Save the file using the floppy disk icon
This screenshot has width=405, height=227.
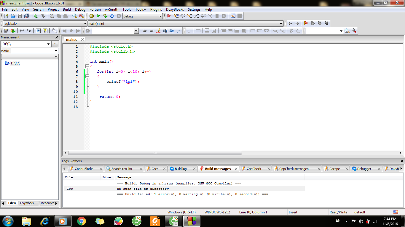click(20, 16)
